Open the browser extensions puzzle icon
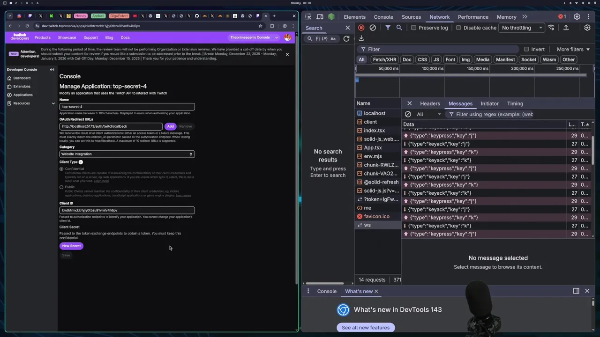The width and height of the screenshot is (600, 337). (272, 26)
